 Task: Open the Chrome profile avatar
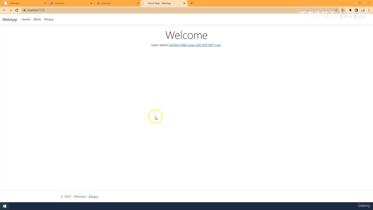click(363, 10)
